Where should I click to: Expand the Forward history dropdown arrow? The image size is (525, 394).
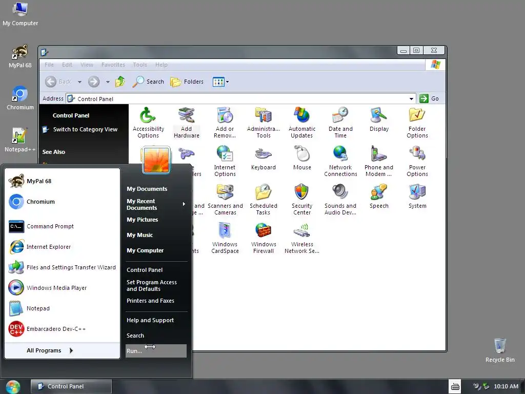point(108,82)
